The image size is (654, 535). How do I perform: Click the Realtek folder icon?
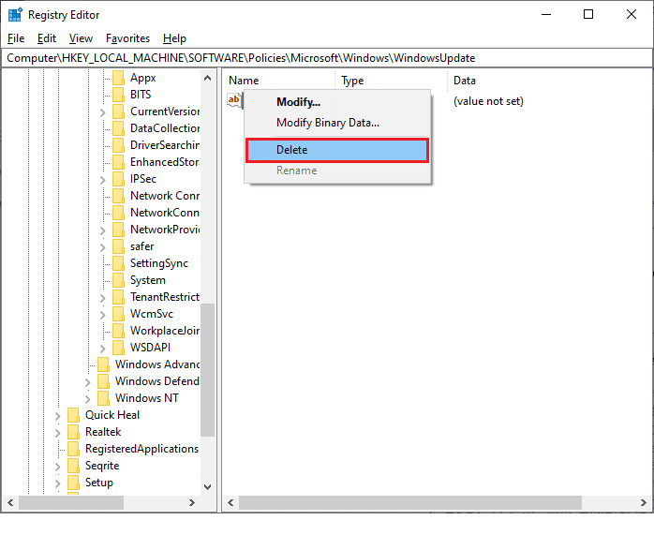pyautogui.click(x=73, y=432)
